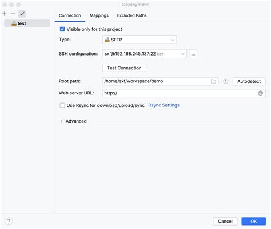Open SSH configurations ellipsis button
The height and width of the screenshot is (229, 271).
193,54
